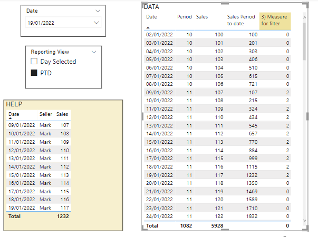Sort DATA table by Date column header
318x237 pixels.
[151, 17]
